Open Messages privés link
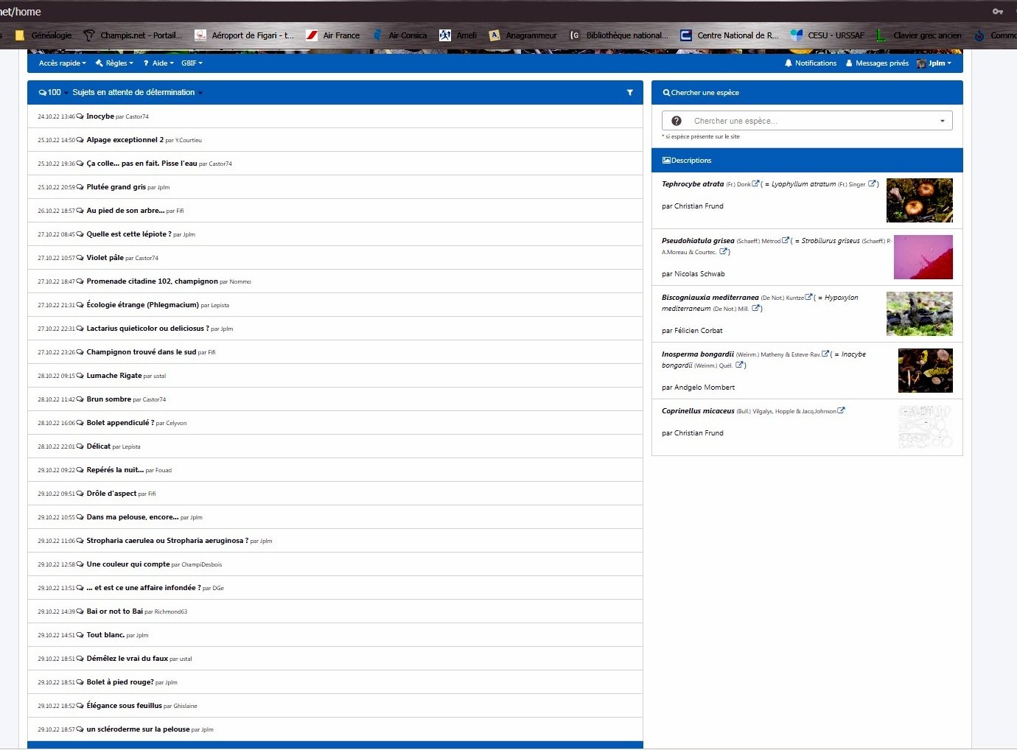Image resolution: width=1017 pixels, height=750 pixels. 881,63
